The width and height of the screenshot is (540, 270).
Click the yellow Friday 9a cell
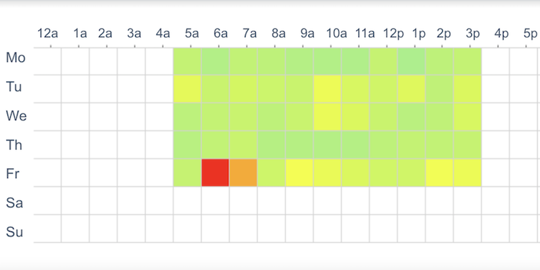[300, 173]
